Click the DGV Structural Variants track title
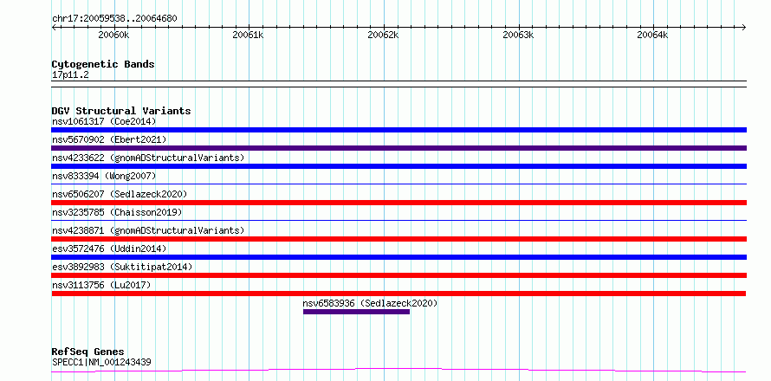This screenshot has height=381, width=771. point(121,111)
